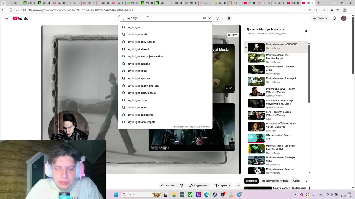This screenshot has width=355, height=199.
Task: Click the Создать button
Action: (320, 18)
